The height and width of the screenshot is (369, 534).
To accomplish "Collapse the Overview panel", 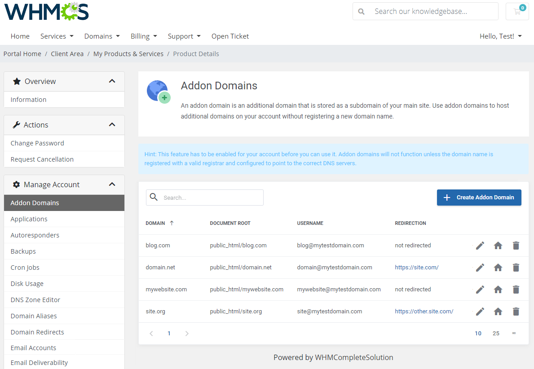I will pos(112,81).
